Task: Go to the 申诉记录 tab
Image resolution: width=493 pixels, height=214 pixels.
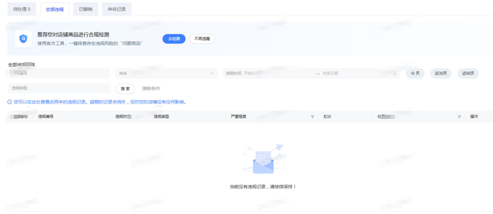Action: click(x=117, y=9)
